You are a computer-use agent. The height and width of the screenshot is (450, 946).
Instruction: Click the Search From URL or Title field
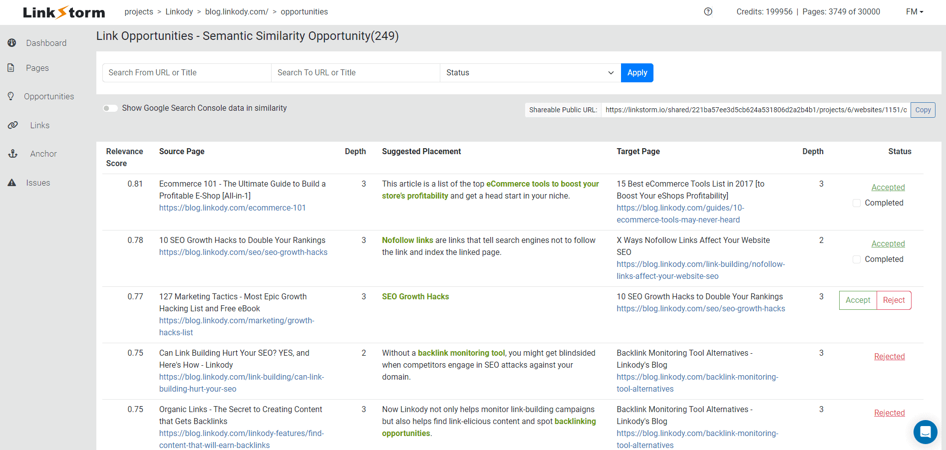tap(186, 72)
